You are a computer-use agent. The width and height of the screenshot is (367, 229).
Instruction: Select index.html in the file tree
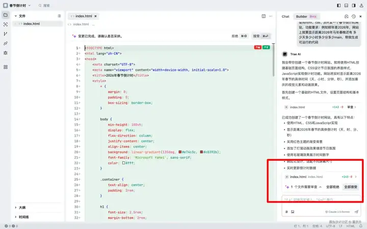pos(38,24)
